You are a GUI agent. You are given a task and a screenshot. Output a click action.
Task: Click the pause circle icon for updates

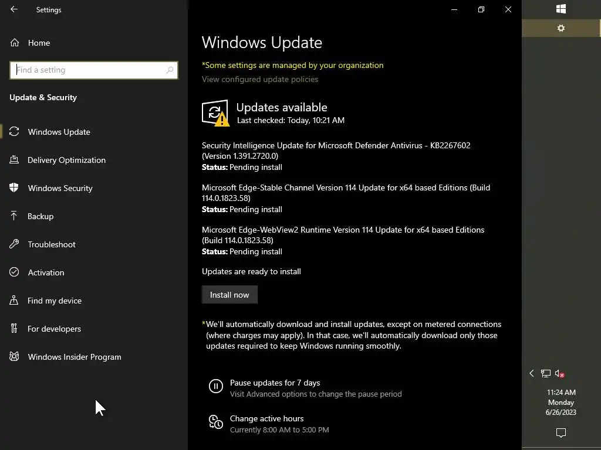pyautogui.click(x=216, y=386)
